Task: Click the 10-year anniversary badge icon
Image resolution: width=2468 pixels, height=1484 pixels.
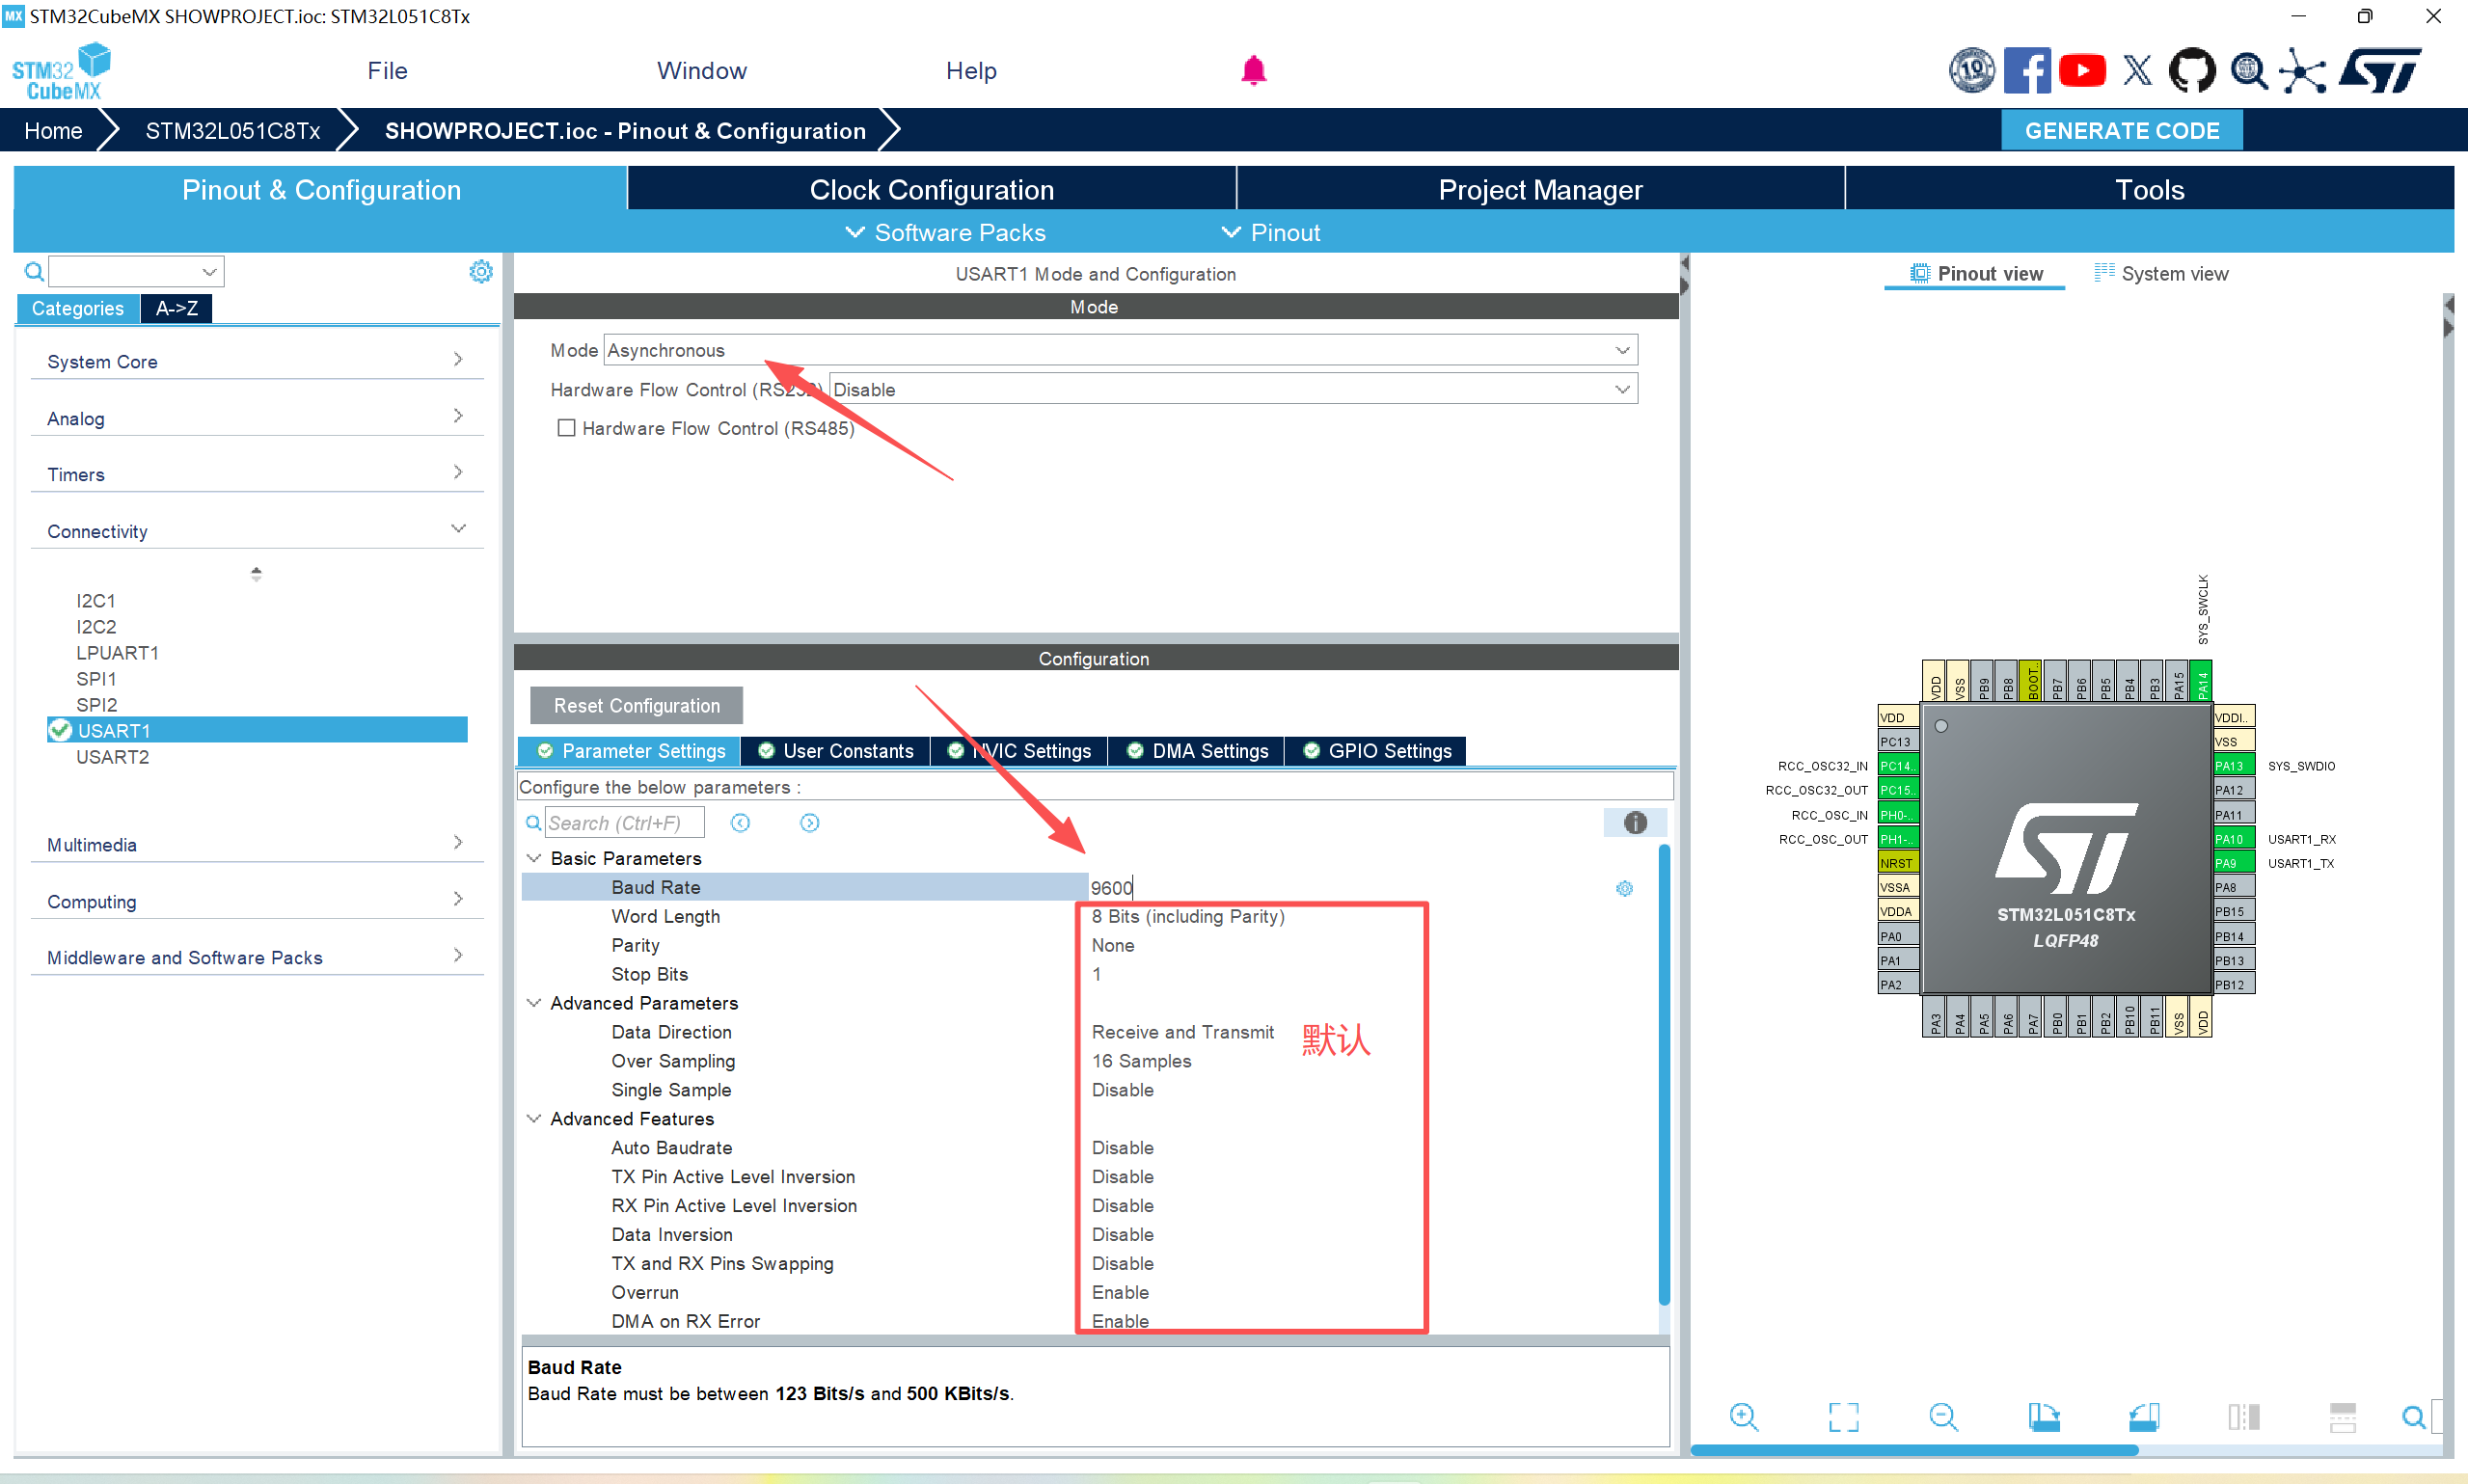Action: tap(1972, 71)
